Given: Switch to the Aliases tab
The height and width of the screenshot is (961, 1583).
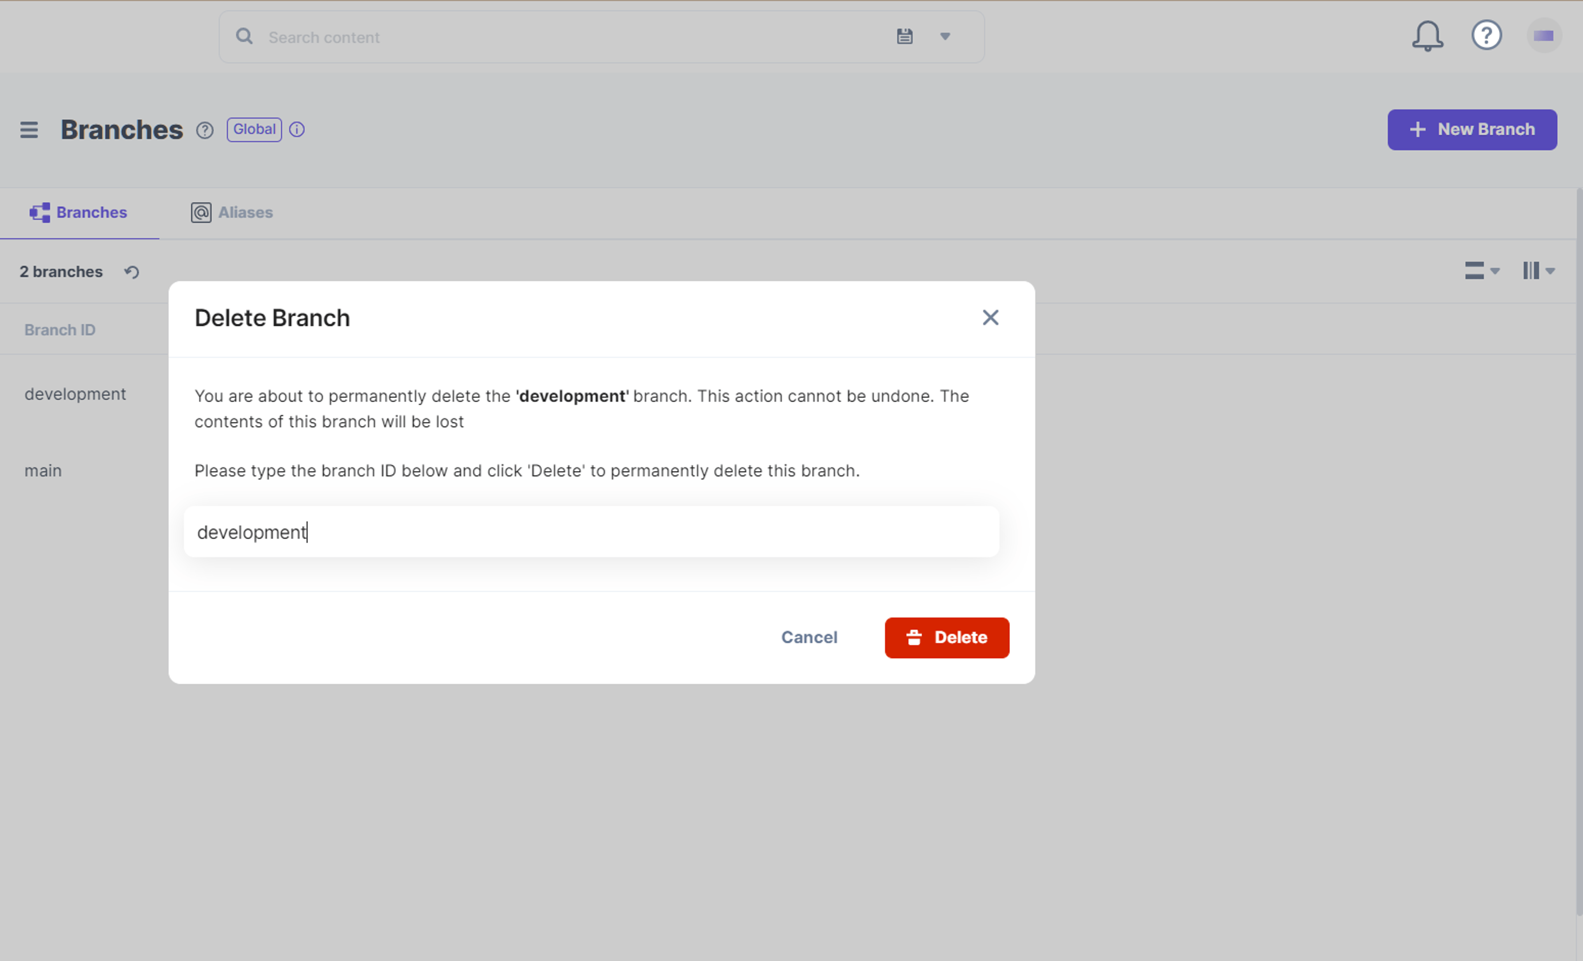Looking at the screenshot, I should point(232,213).
